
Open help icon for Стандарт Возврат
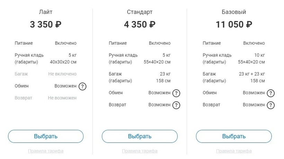tap(176, 105)
